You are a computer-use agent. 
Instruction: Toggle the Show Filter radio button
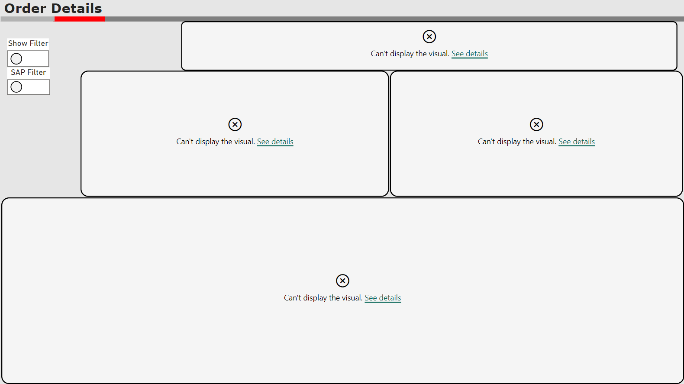16,58
